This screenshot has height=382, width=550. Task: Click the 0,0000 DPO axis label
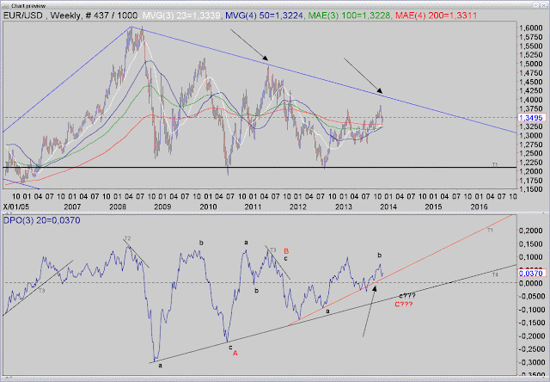(531, 283)
